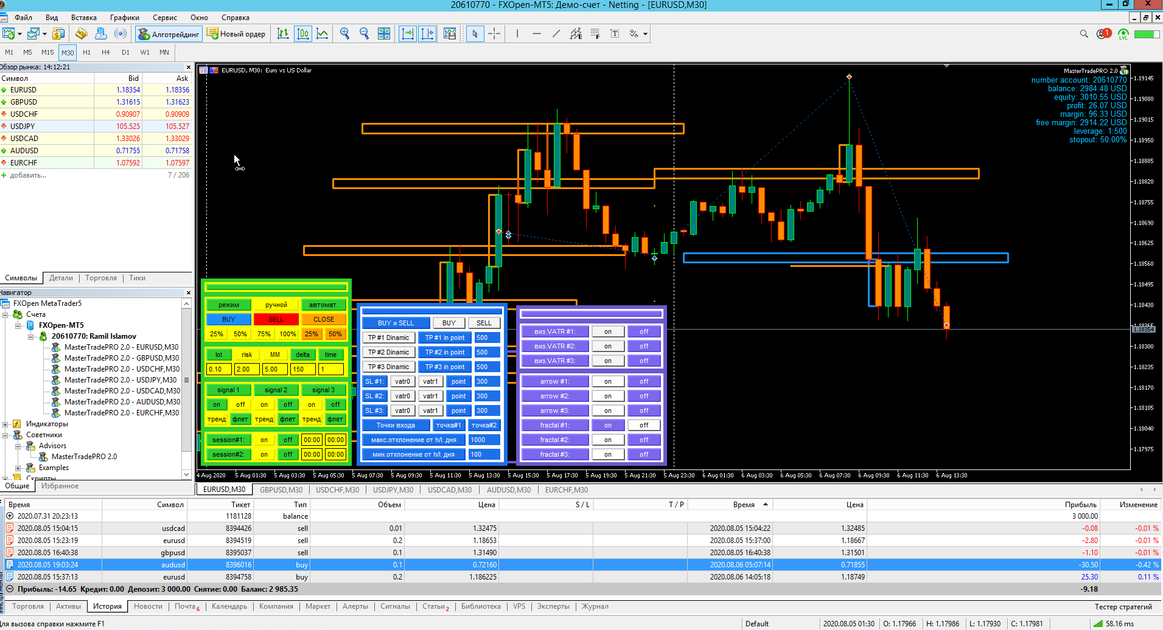
Task: Open the search magnifier icon
Action: click(1084, 34)
